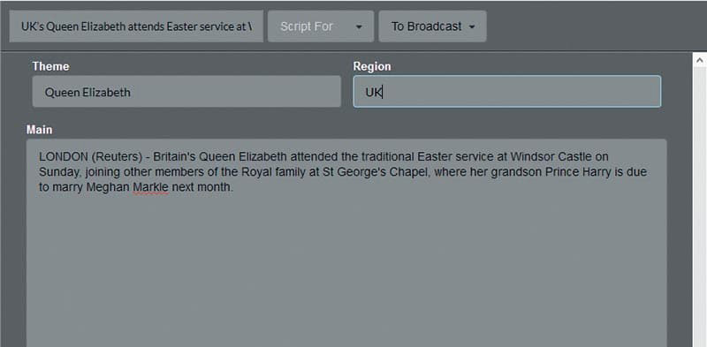Click empty area of the Main text box

(x=346, y=270)
